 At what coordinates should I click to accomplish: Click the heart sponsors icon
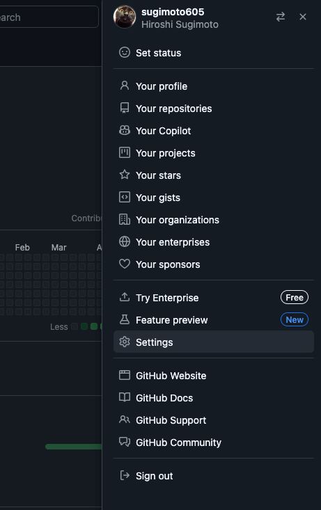(125, 264)
